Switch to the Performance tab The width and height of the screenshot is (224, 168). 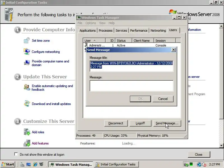(139, 31)
